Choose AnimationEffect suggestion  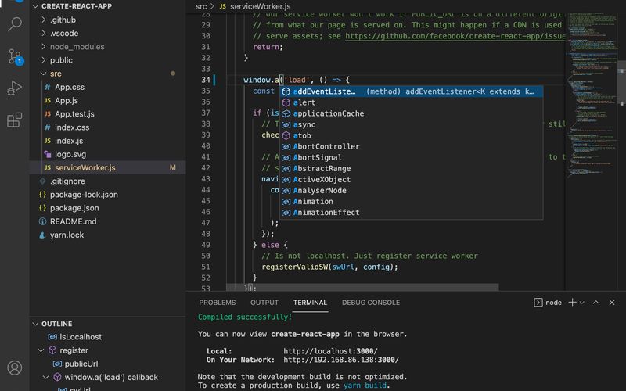click(x=412, y=212)
